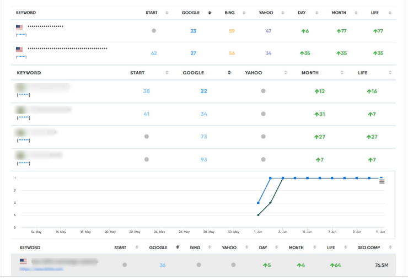Click the SEO competition value 76.5M
Image resolution: width=408 pixels, height=280 pixels.
coord(382,265)
